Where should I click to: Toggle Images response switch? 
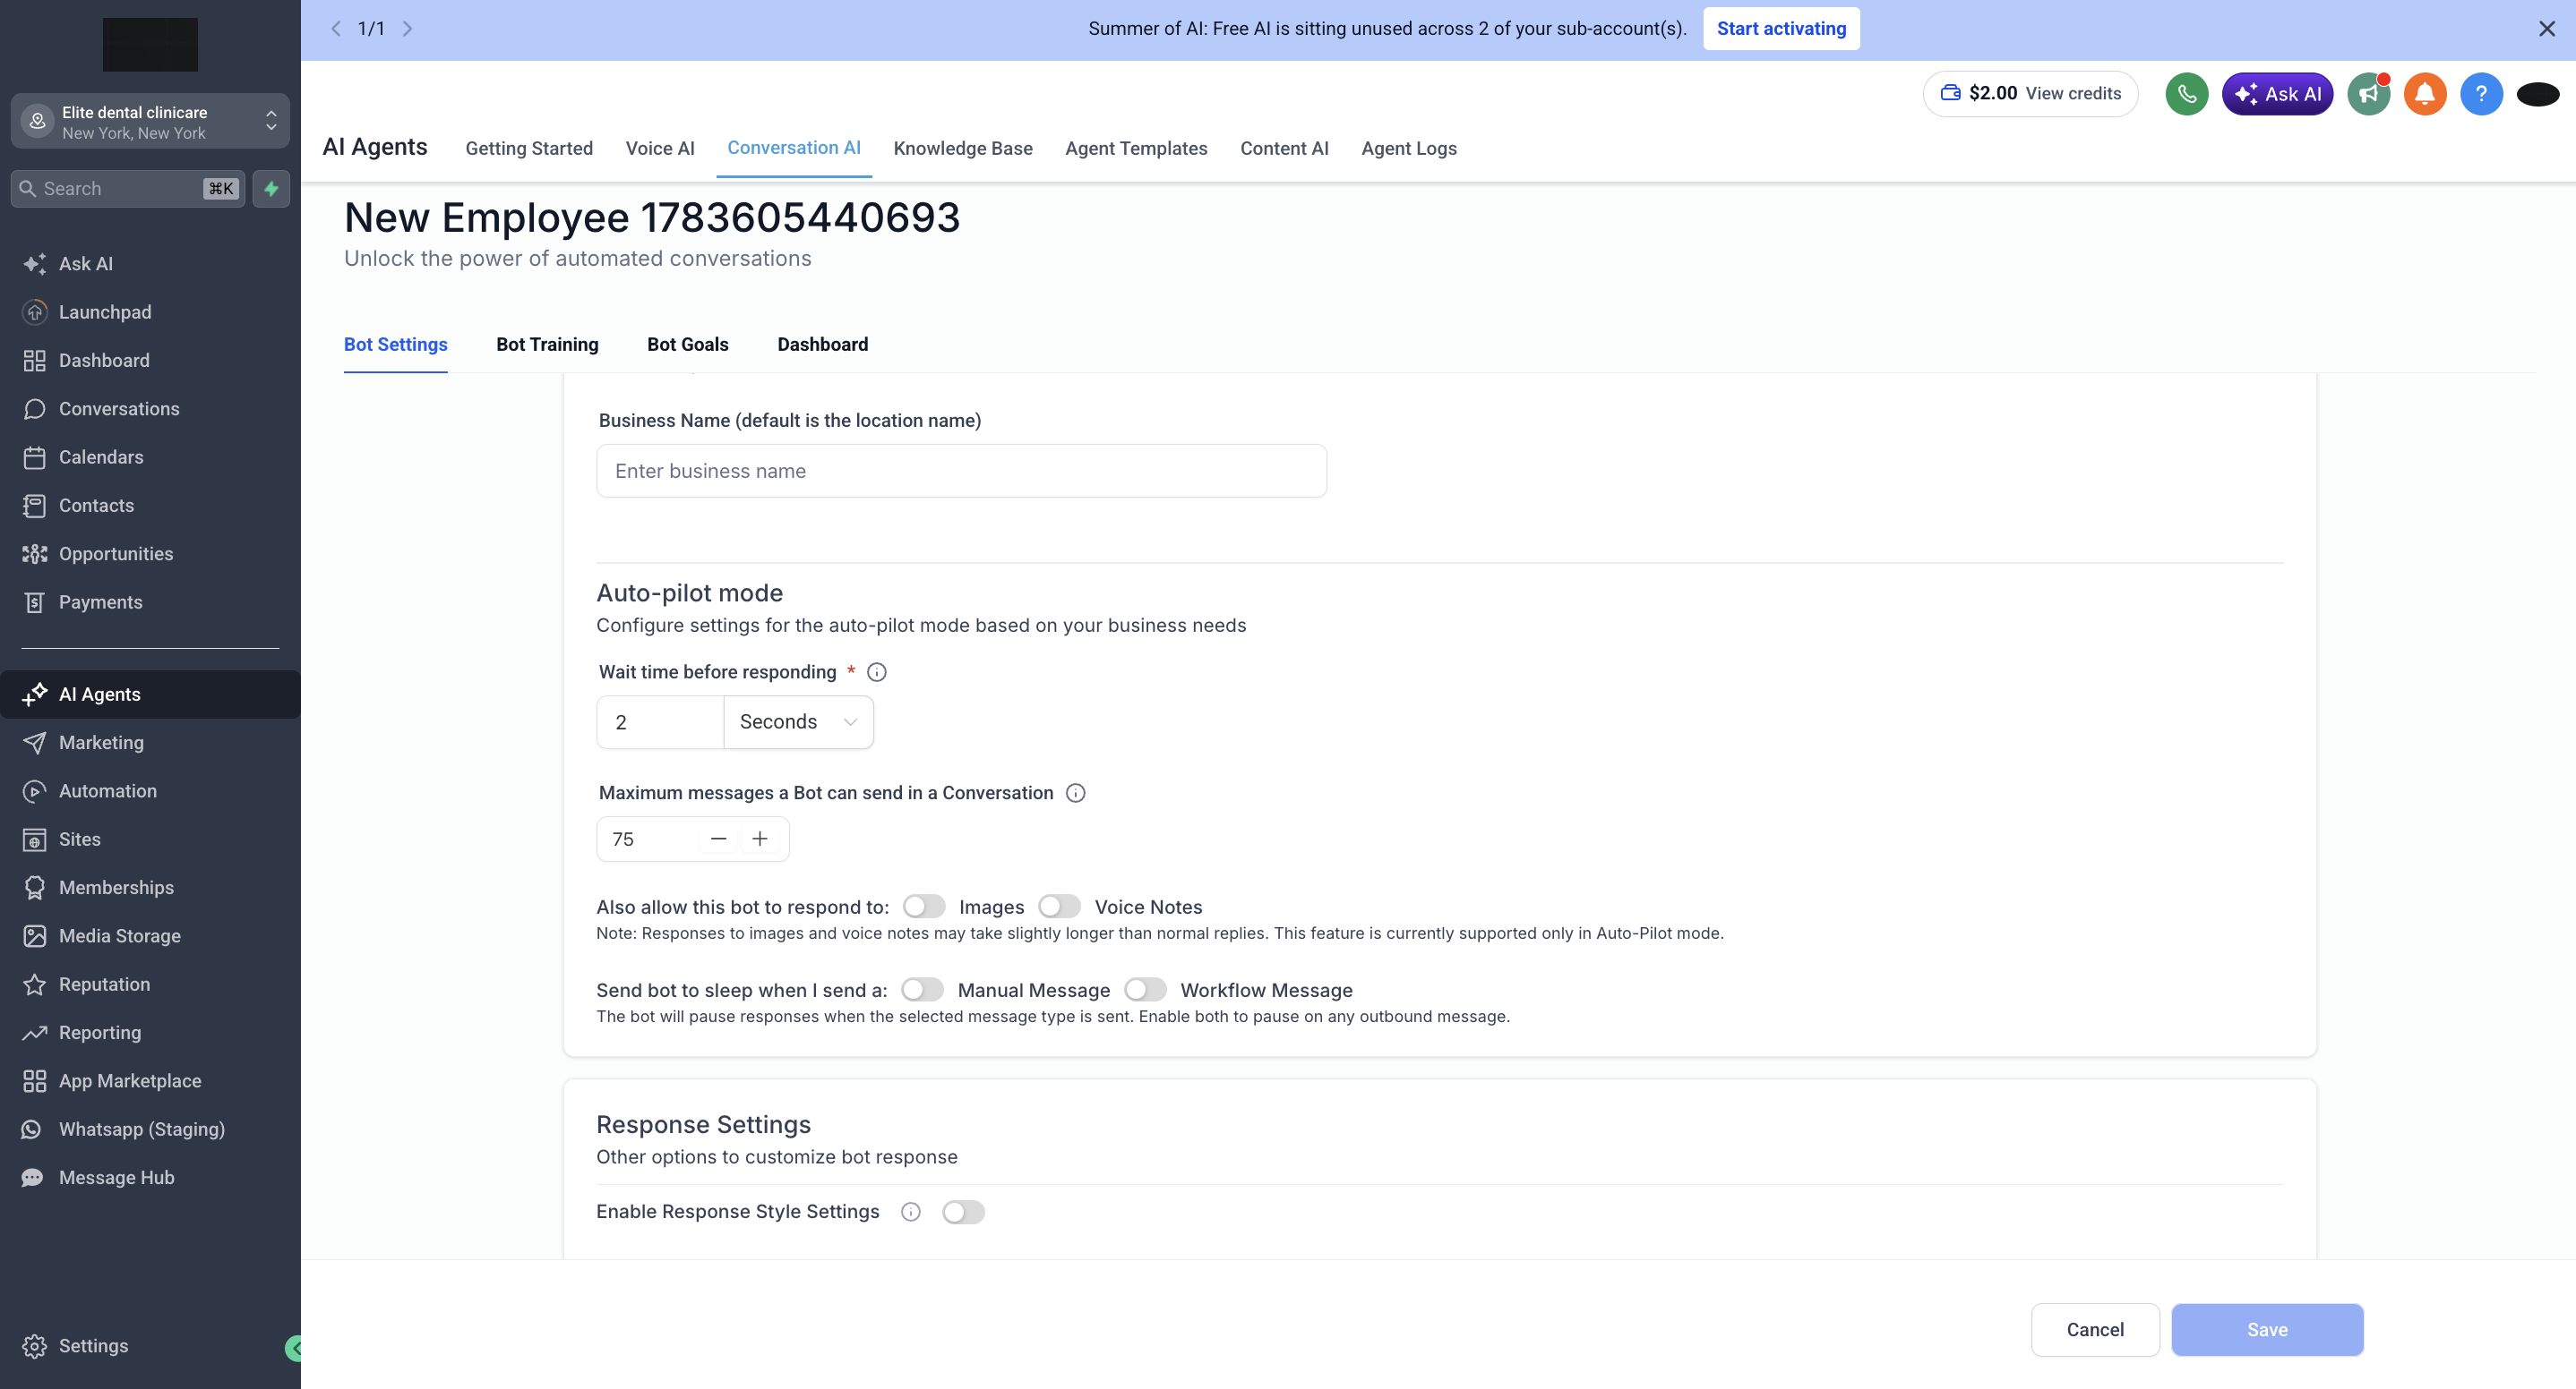click(x=924, y=907)
